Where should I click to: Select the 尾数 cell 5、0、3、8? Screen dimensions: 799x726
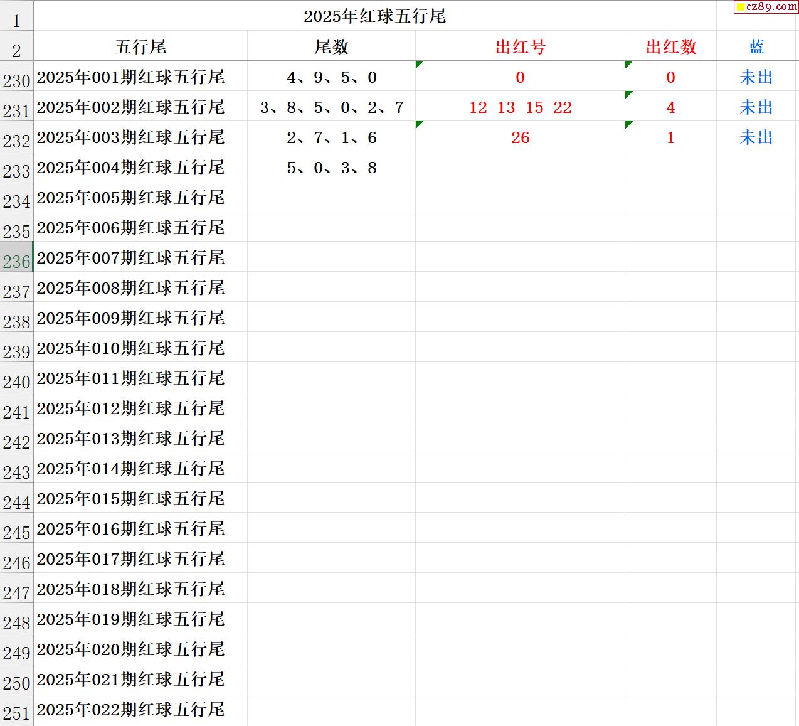pos(331,168)
